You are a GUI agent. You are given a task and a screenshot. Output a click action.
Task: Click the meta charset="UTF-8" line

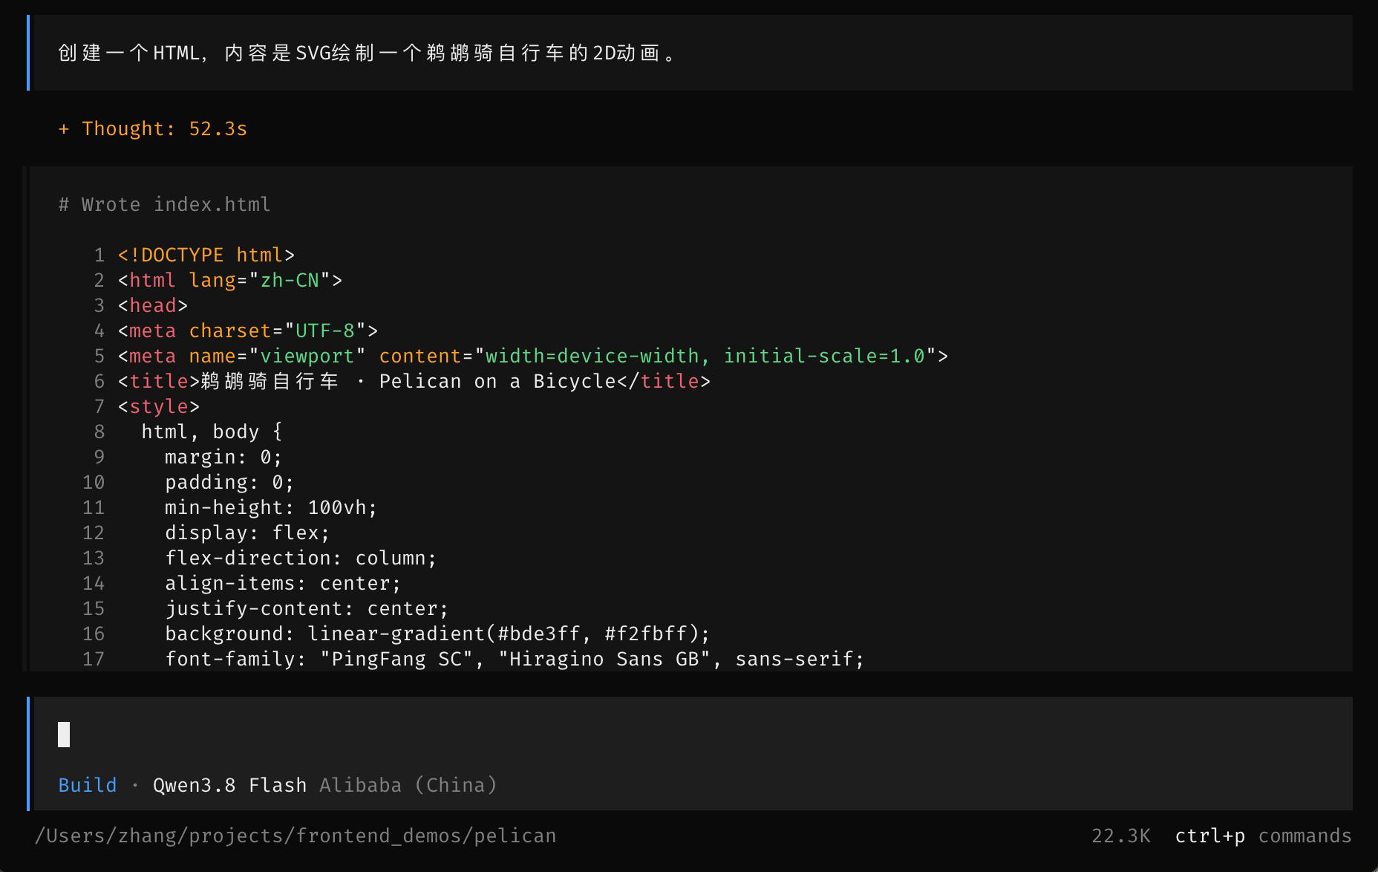click(x=248, y=331)
